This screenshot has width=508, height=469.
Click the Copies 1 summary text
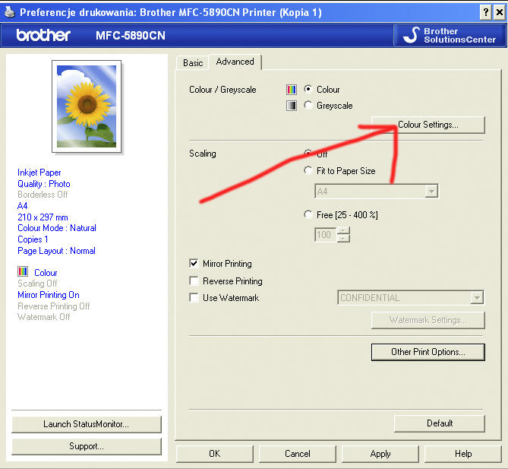[33, 239]
